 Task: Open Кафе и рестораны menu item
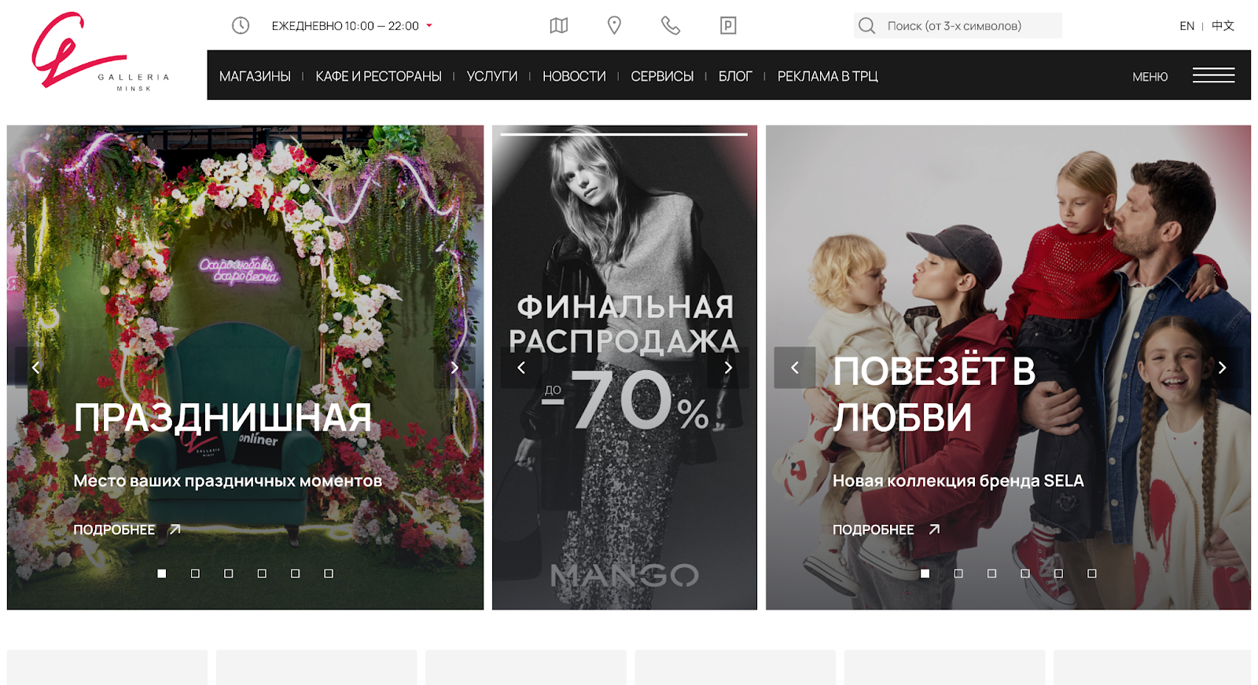point(379,76)
